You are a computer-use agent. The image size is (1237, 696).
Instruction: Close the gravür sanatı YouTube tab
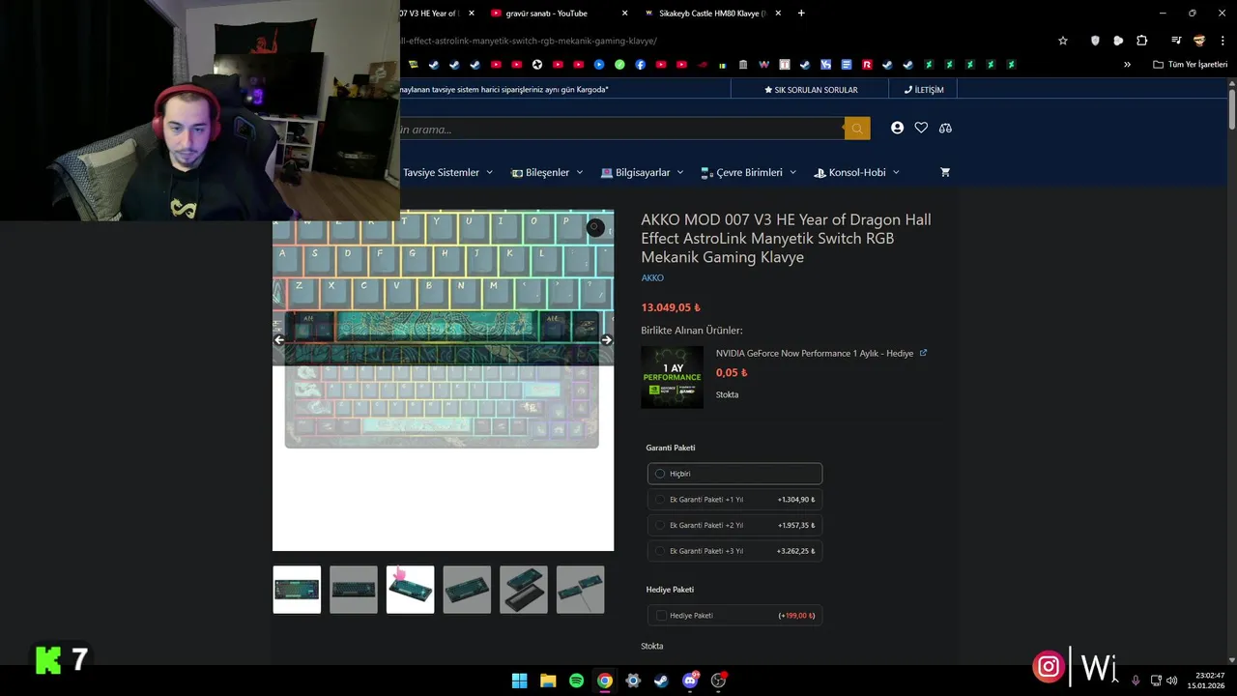pos(624,14)
